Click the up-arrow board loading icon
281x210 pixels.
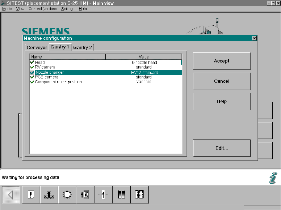[85, 195]
